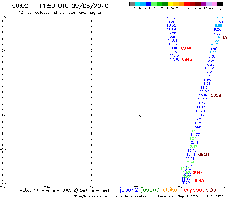Screen dimensions: 227x199
Task: Click the wave height value 11.14
Action: (x=201, y=107)
